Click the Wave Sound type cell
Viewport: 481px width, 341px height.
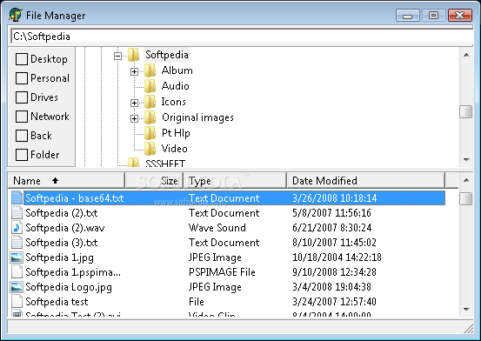pos(217,227)
